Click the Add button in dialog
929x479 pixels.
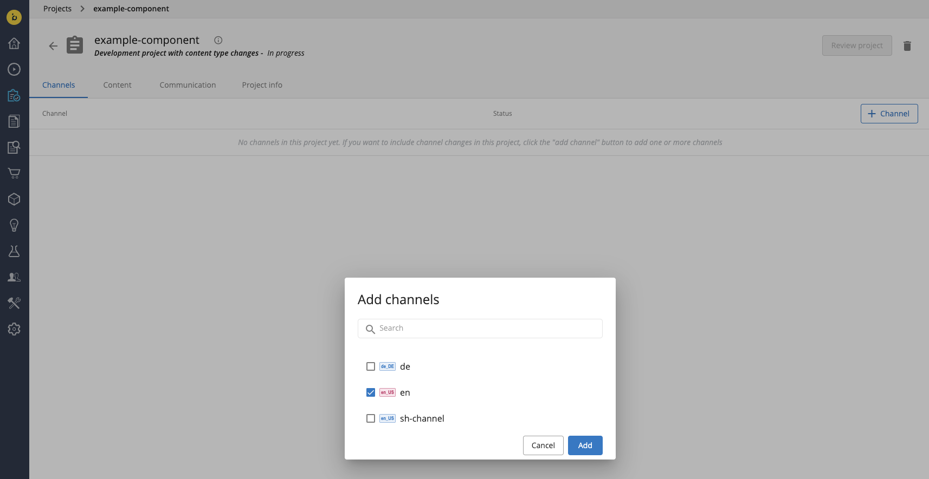coord(585,445)
